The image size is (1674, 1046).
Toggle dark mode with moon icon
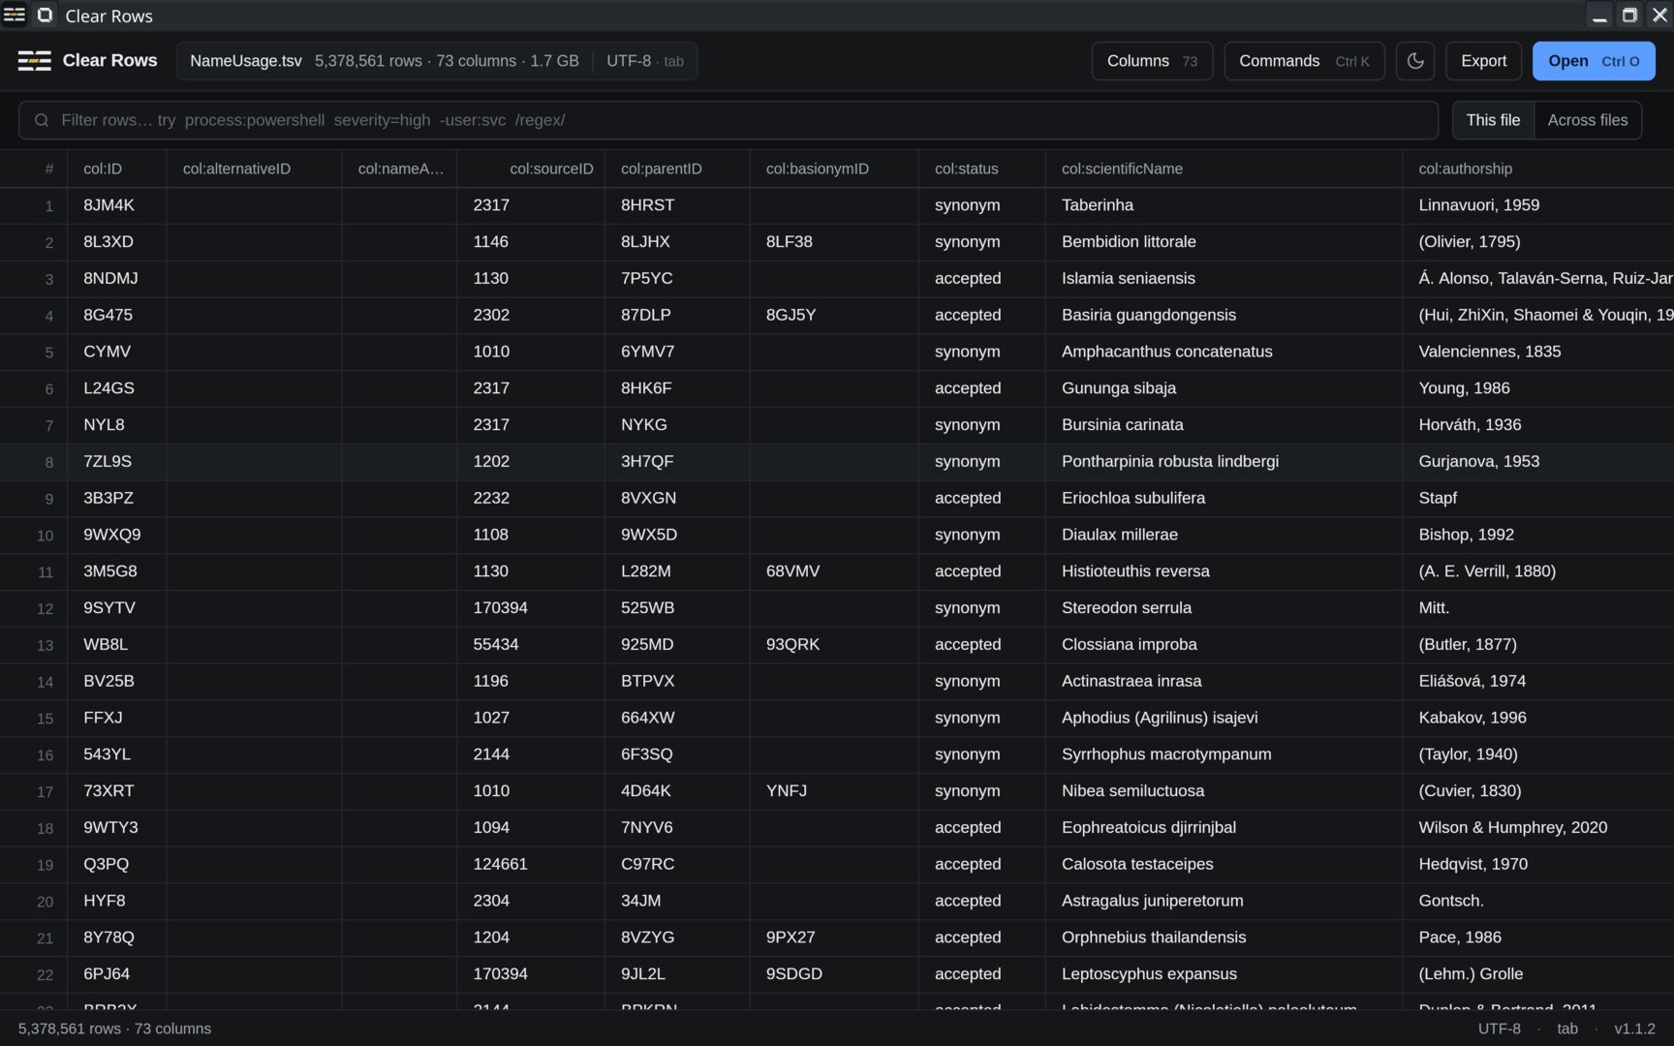1415,61
